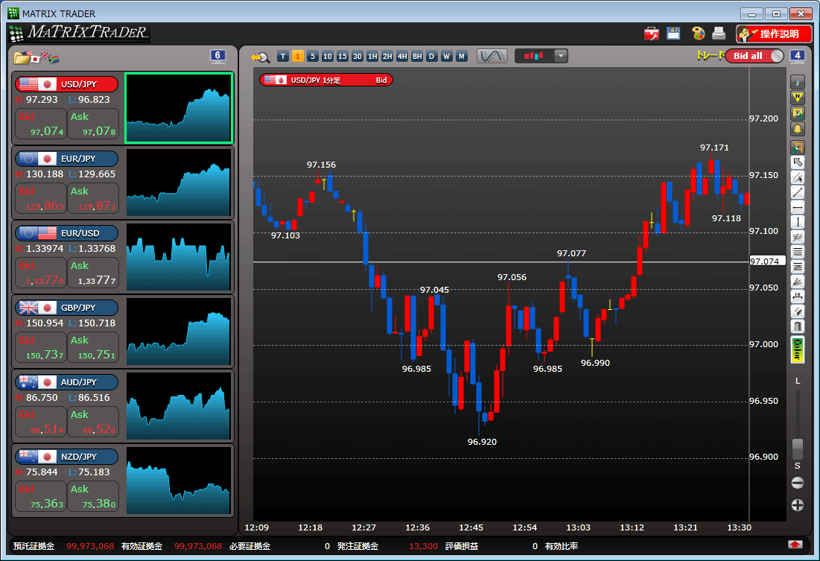Select the tick (T) timeframe
The height and width of the screenshot is (561, 820).
tap(283, 56)
